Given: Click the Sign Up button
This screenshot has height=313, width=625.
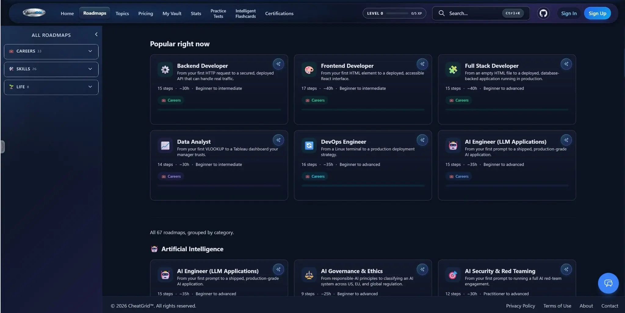Looking at the screenshot, I should pyautogui.click(x=597, y=13).
